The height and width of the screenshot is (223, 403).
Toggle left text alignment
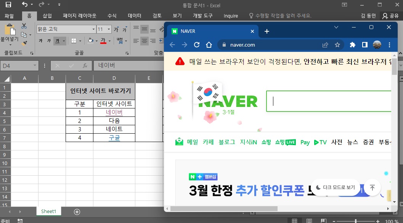tap(136, 41)
